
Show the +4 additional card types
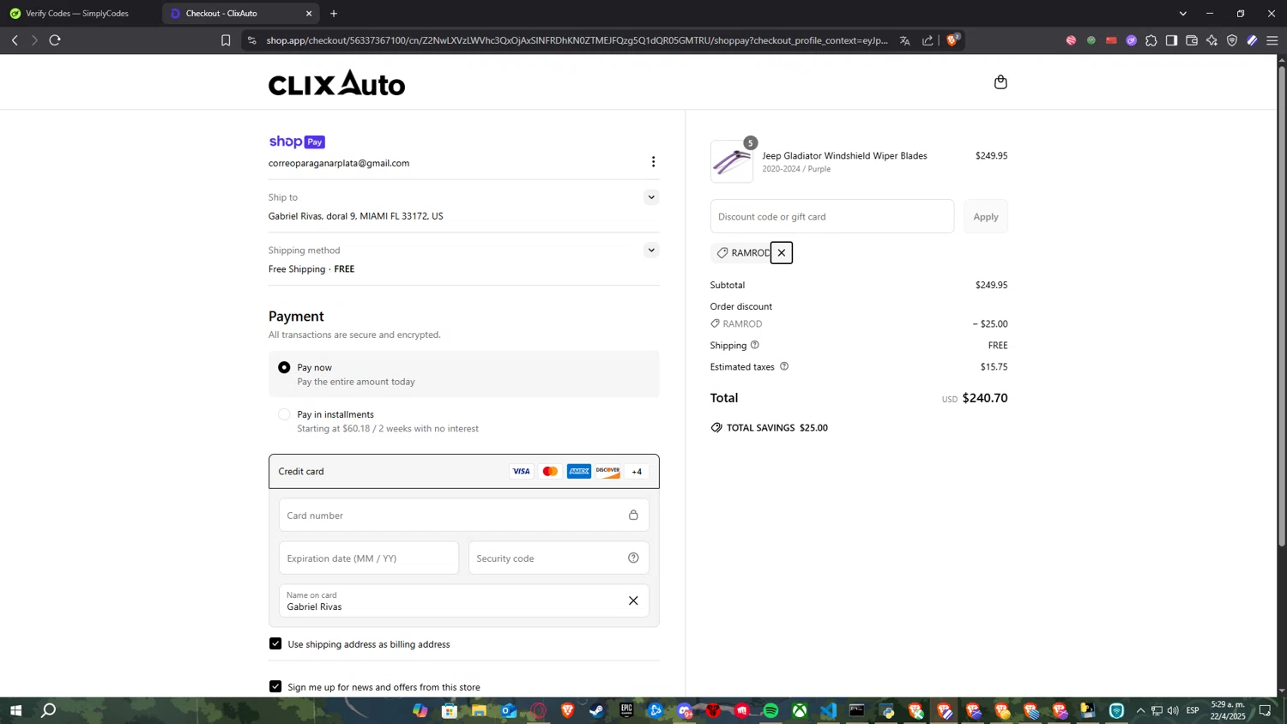pos(637,471)
